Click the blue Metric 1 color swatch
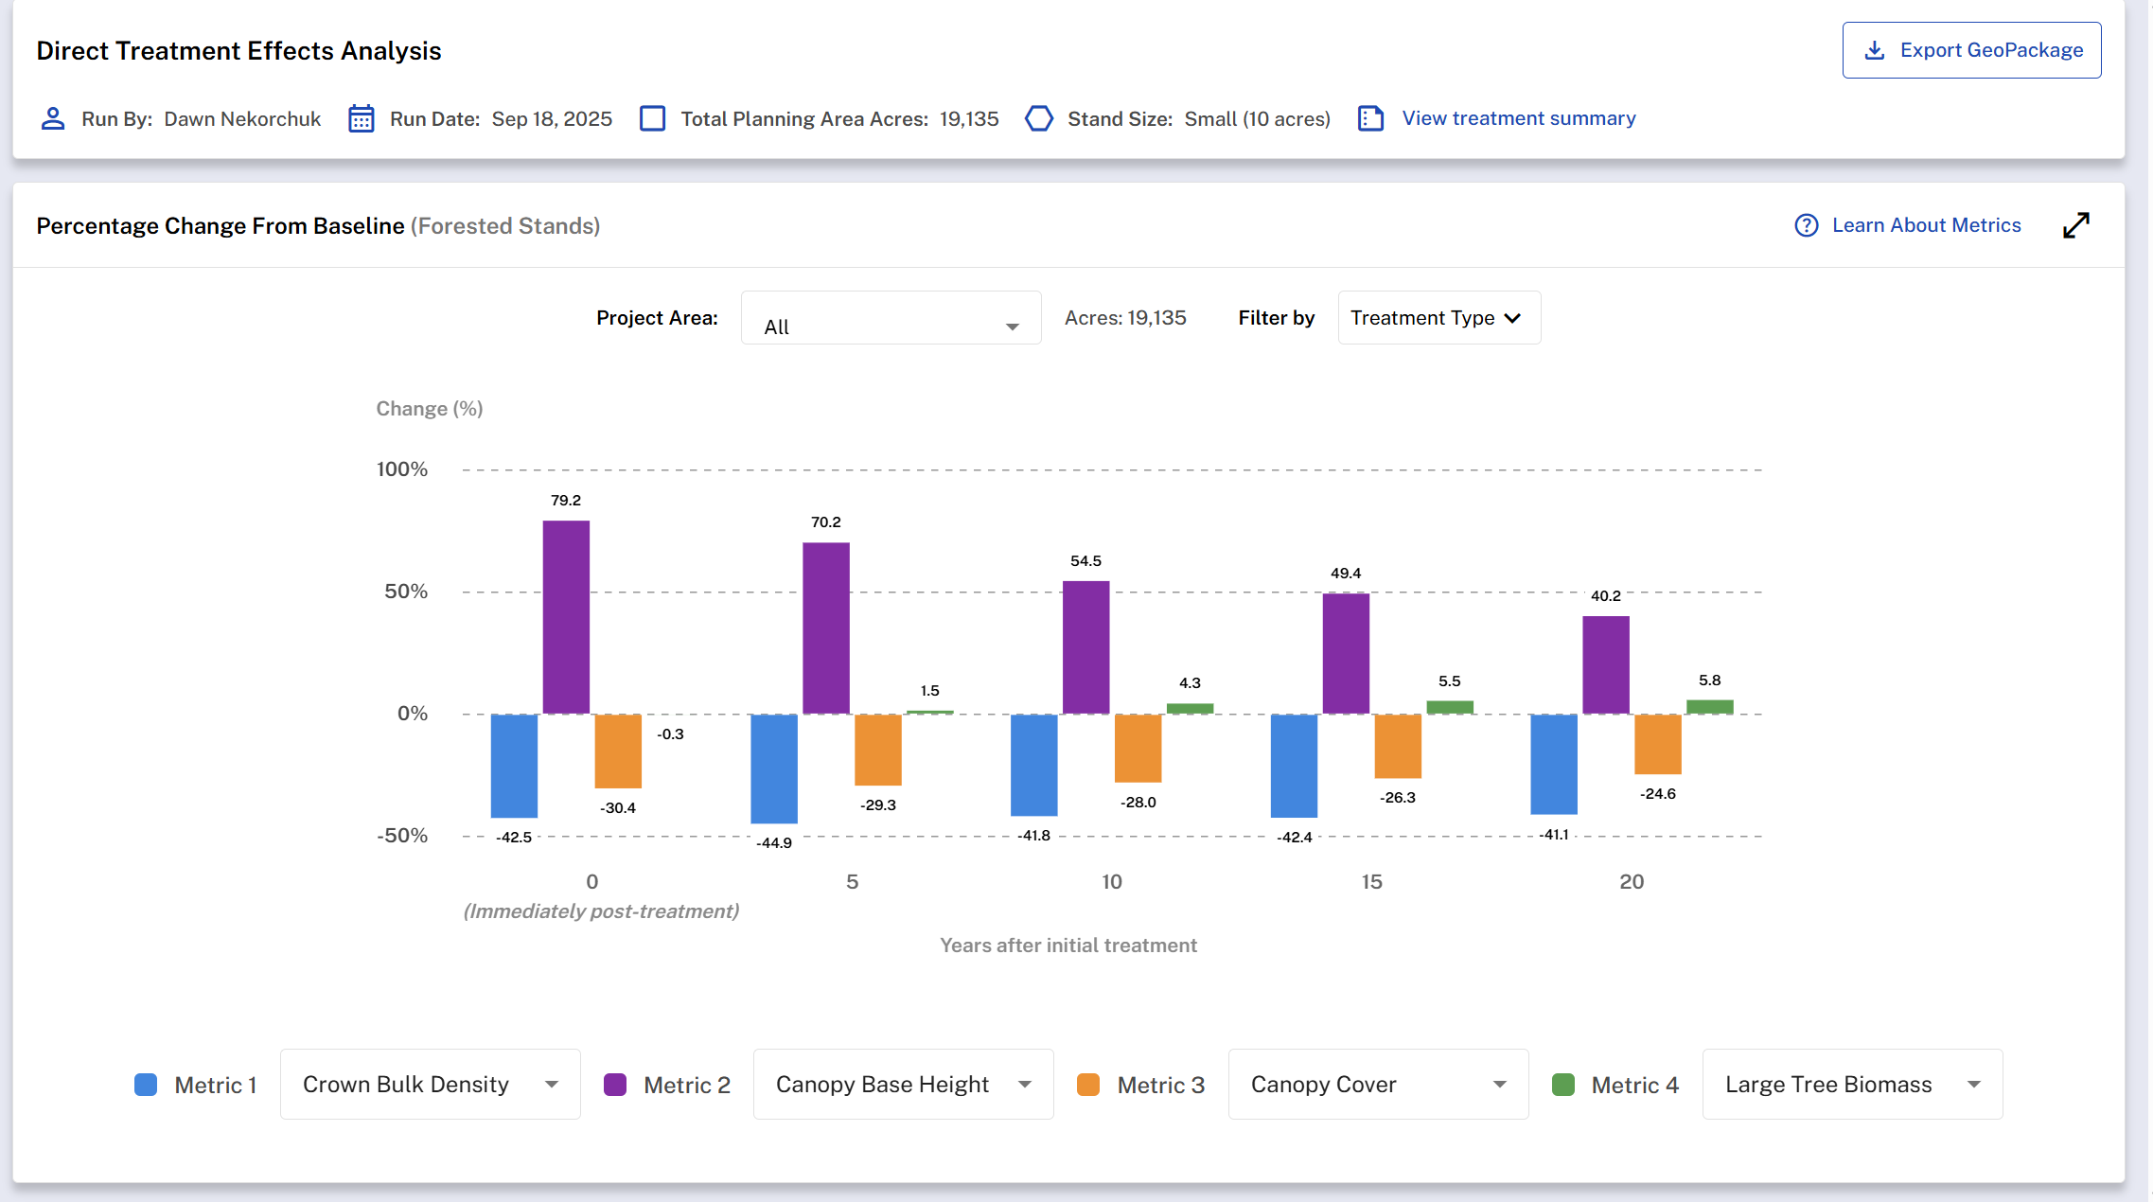Image resolution: width=2153 pixels, height=1202 pixels. 146,1085
